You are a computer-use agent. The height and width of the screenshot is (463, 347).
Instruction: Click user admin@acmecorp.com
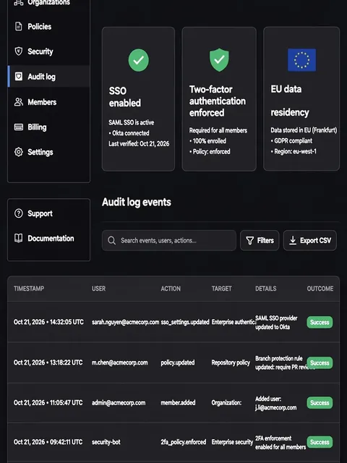tap(119, 402)
